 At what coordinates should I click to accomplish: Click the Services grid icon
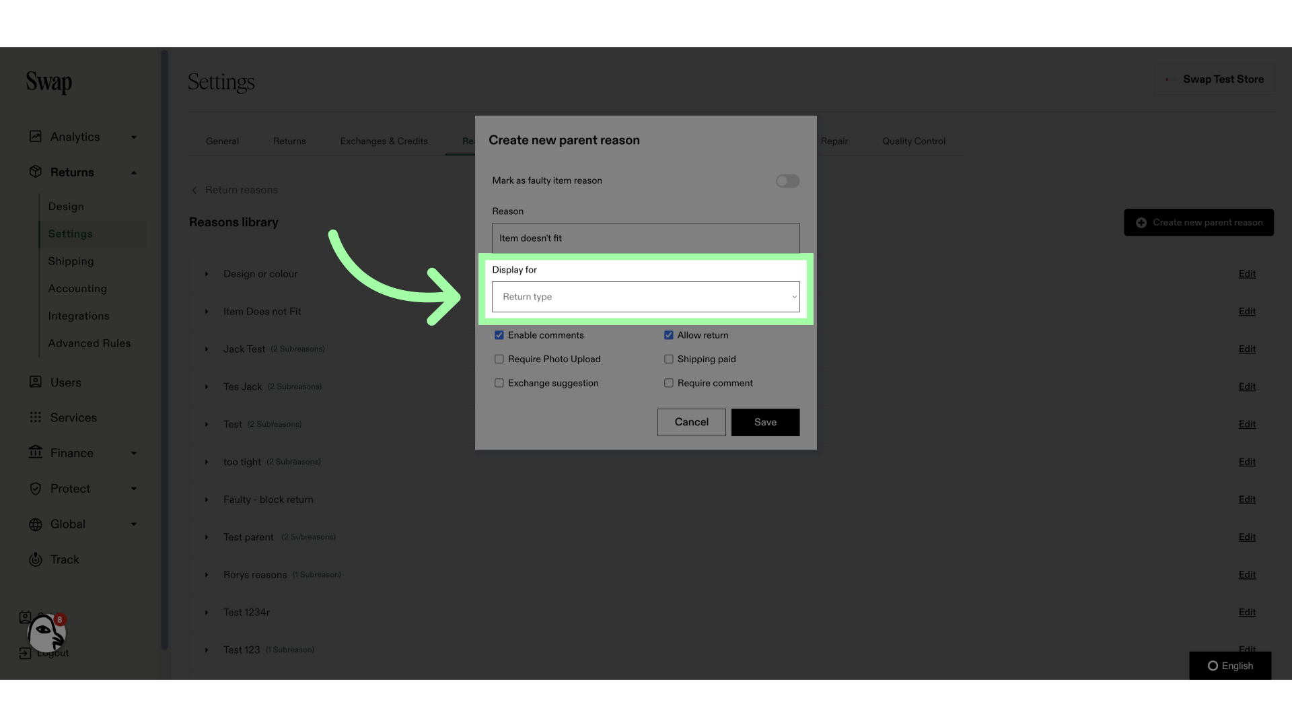pos(36,417)
